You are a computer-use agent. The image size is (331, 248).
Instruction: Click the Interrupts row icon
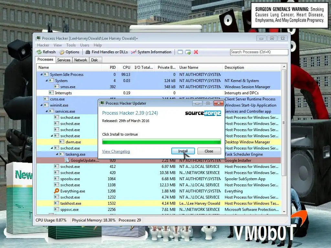pyautogui.click(x=51, y=93)
